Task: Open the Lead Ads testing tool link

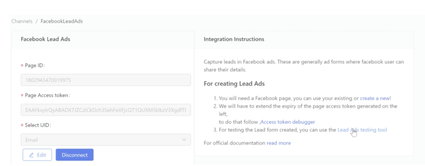Action: click(x=362, y=130)
